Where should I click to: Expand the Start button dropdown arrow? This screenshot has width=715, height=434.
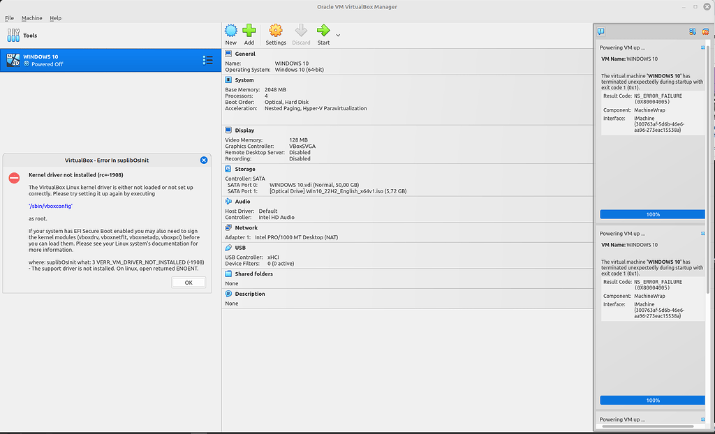tap(339, 35)
